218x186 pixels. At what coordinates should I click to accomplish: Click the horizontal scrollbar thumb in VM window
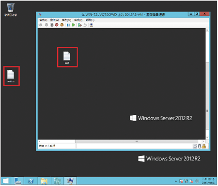(x=137, y=141)
